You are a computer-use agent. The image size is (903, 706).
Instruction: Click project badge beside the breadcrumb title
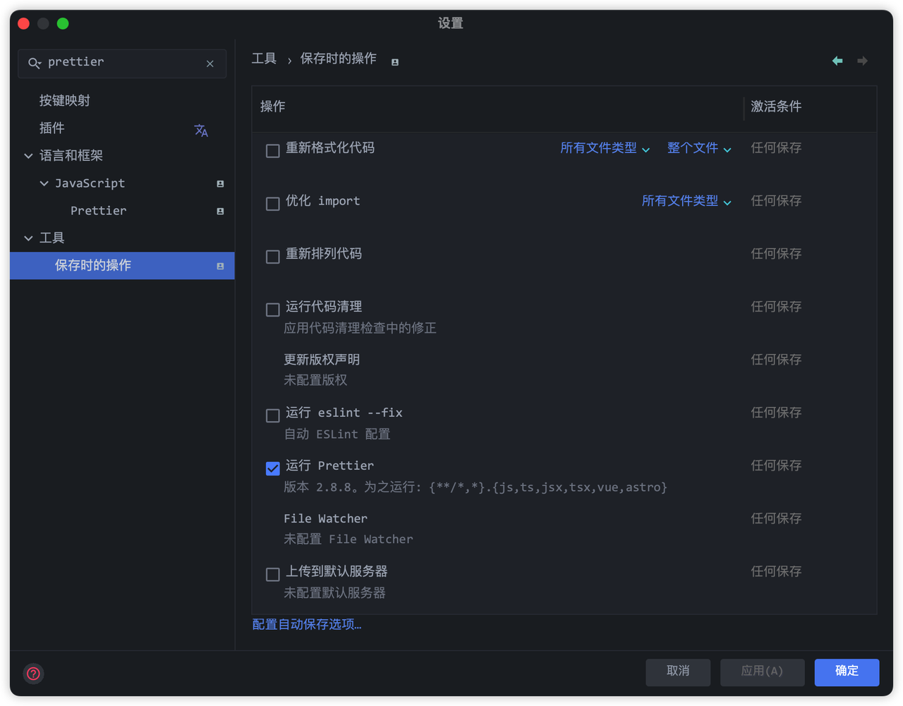[395, 62]
